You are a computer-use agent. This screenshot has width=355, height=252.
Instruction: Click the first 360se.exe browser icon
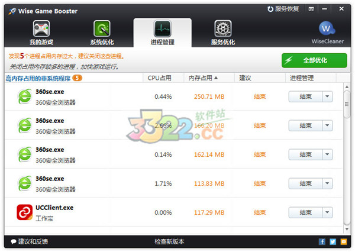24,96
